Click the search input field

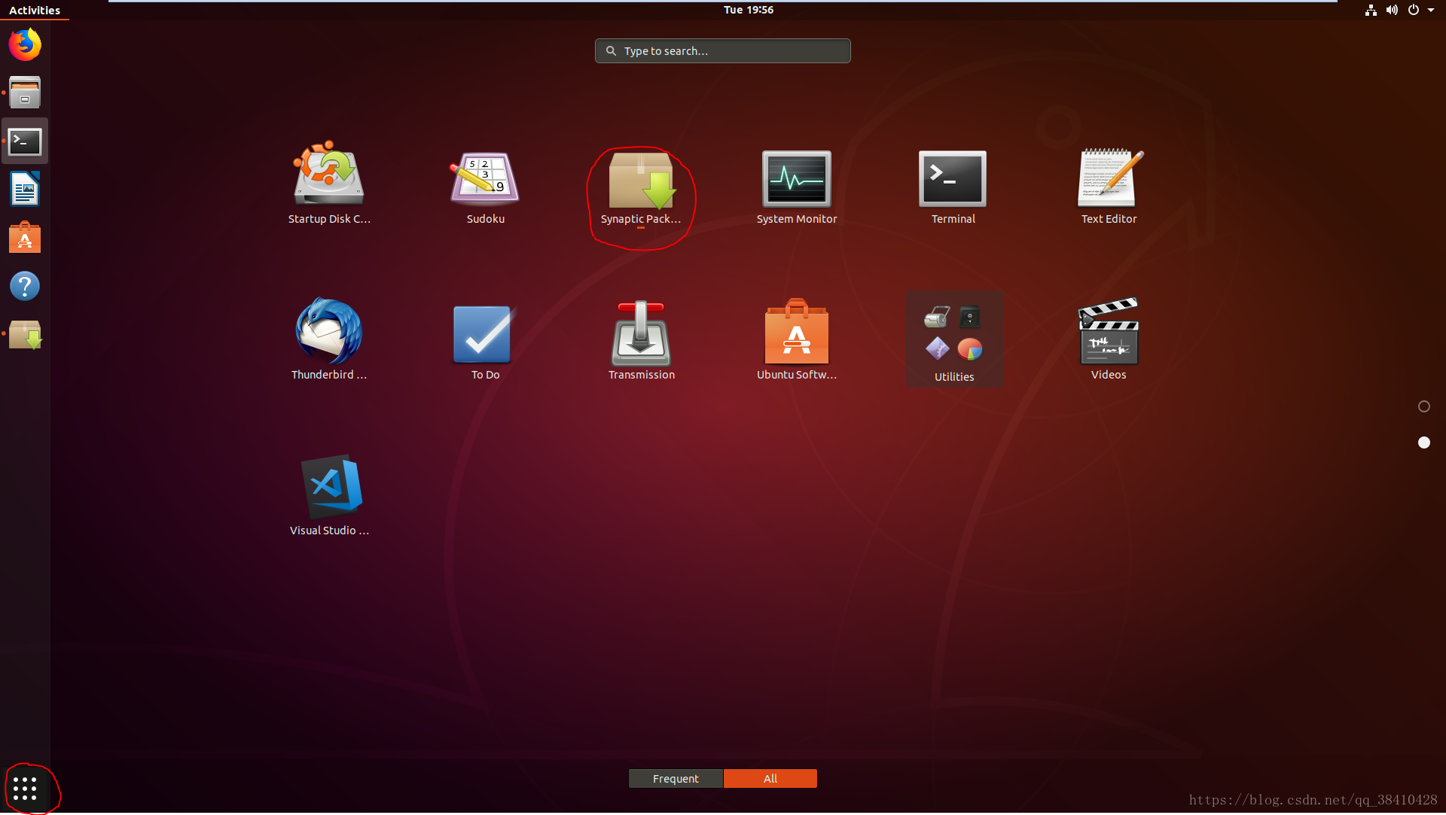point(722,50)
